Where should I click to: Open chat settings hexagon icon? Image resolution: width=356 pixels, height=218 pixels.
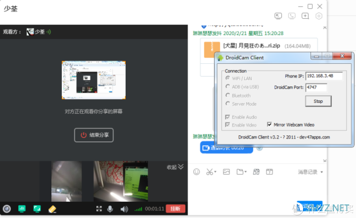319,16
